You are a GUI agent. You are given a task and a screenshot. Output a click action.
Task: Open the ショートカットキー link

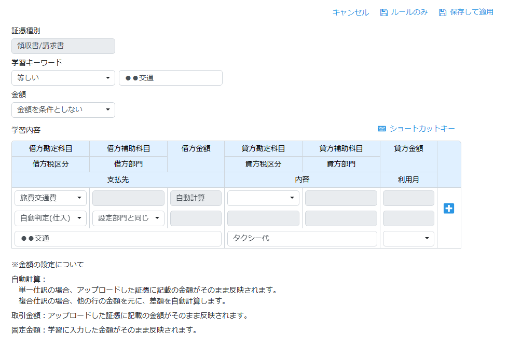pyautogui.click(x=422, y=129)
